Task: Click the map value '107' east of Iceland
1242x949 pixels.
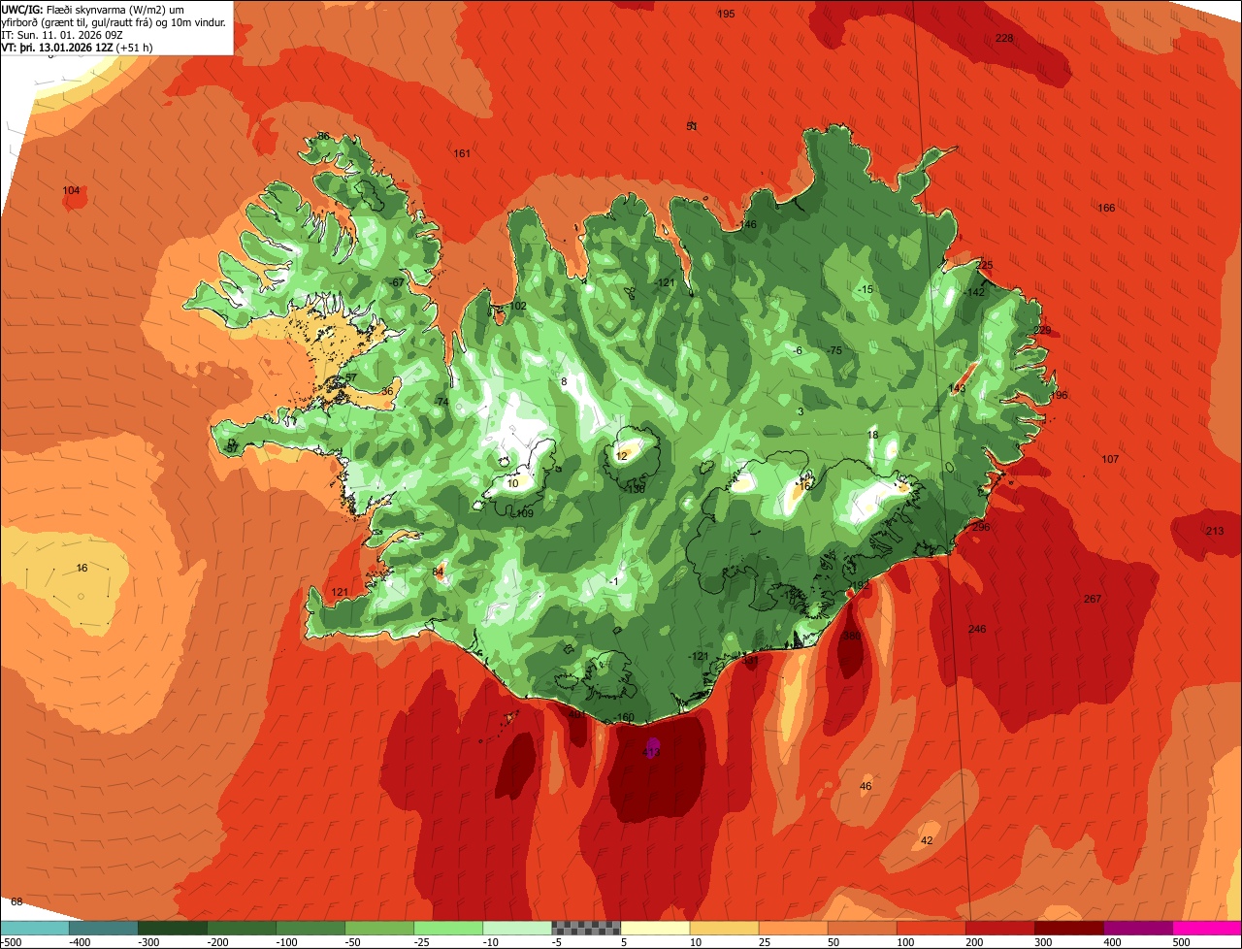Action: coord(1110,459)
